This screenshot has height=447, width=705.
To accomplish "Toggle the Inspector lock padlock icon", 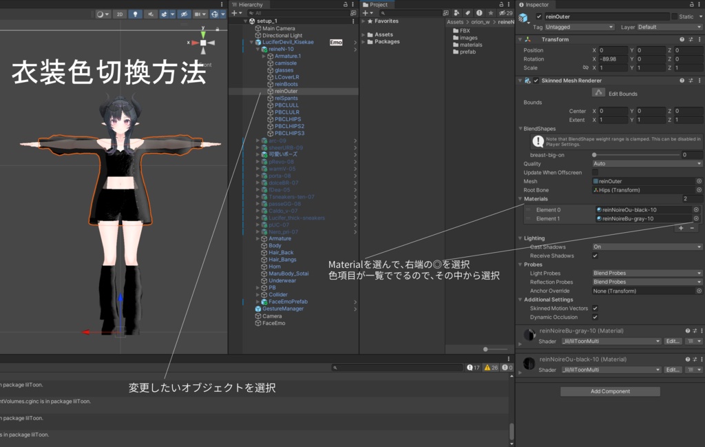I will point(692,5).
